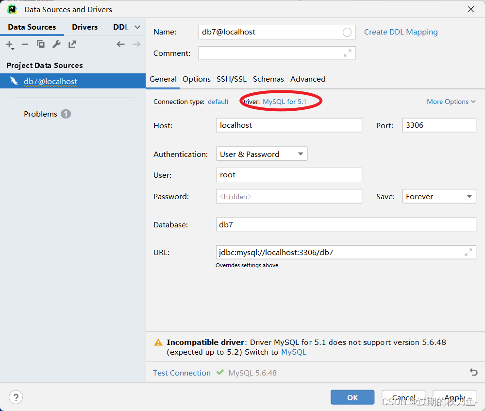Open Authentication User & Password dropdown
485x411 pixels.
click(x=262, y=154)
